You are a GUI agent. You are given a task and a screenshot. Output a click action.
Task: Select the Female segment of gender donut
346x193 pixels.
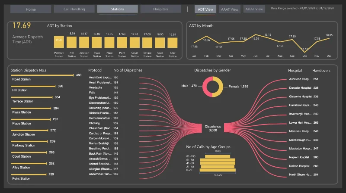coord(220,87)
